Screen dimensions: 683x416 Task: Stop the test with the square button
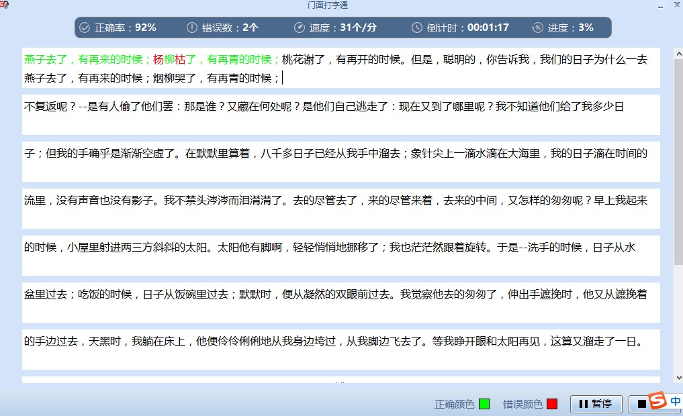[x=642, y=404]
